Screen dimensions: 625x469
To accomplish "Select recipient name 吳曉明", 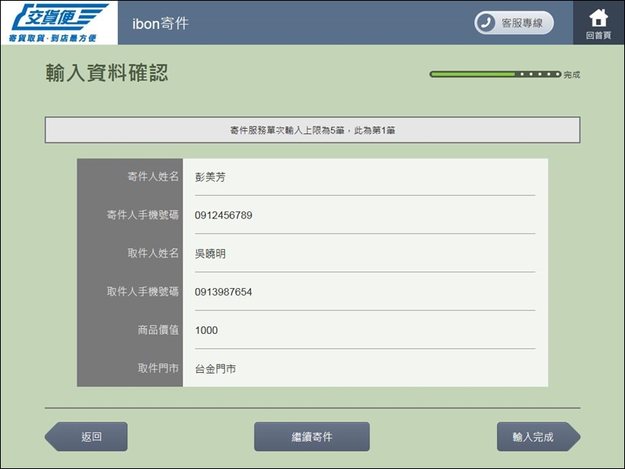I will click(210, 254).
